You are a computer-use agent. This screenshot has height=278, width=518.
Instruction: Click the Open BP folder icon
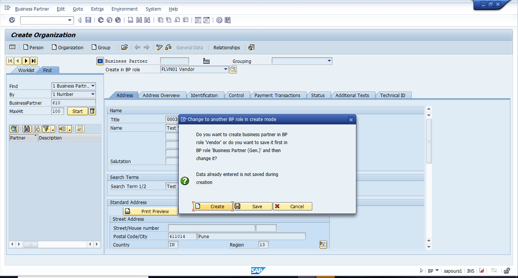point(124,47)
